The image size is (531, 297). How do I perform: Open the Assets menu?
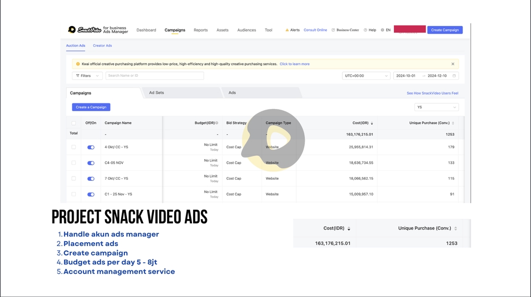tap(222, 30)
